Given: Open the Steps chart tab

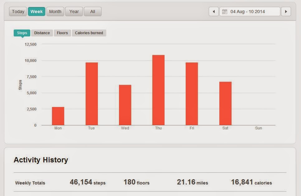Looking at the screenshot, I should coord(22,33).
